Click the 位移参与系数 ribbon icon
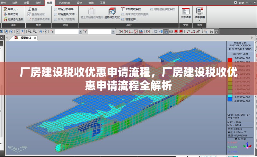The image size is (257, 157). coord(13,19)
